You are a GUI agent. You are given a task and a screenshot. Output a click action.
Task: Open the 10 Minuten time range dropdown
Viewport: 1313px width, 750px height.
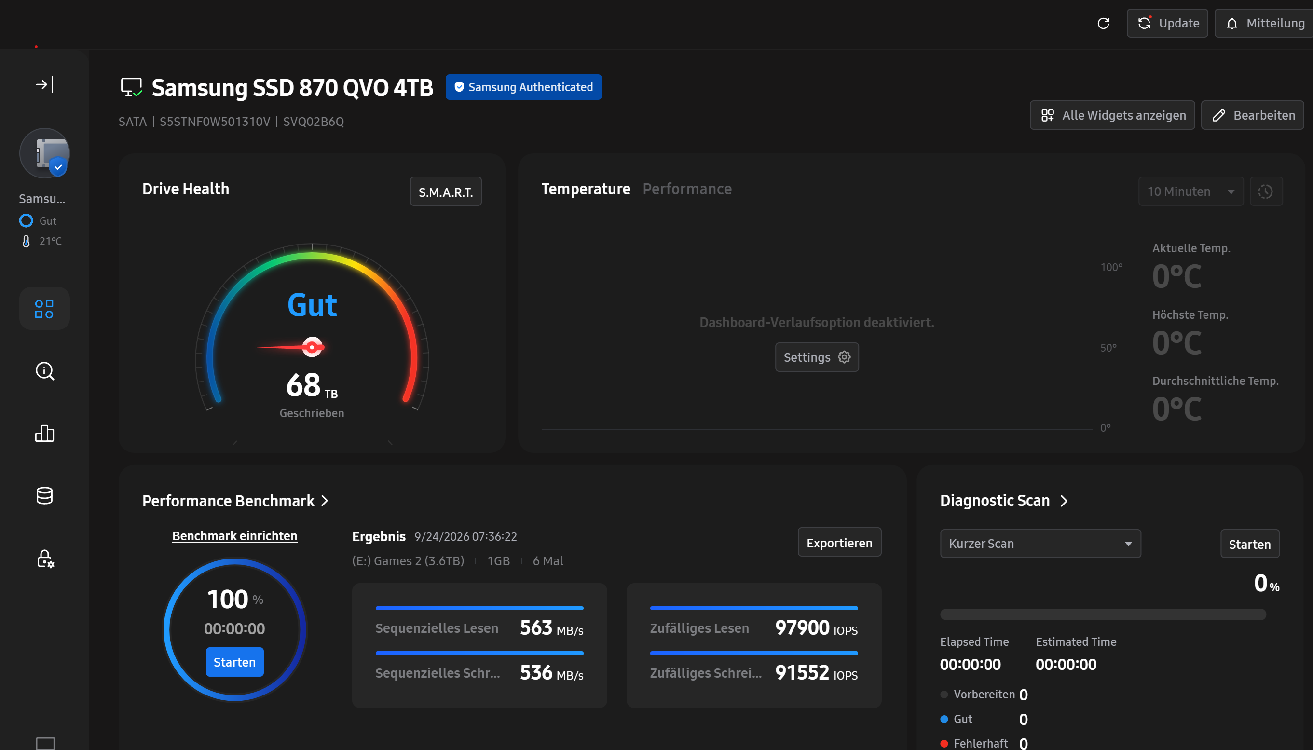point(1191,191)
